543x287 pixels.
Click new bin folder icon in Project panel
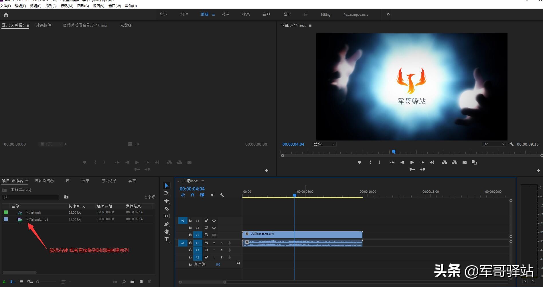click(x=132, y=282)
